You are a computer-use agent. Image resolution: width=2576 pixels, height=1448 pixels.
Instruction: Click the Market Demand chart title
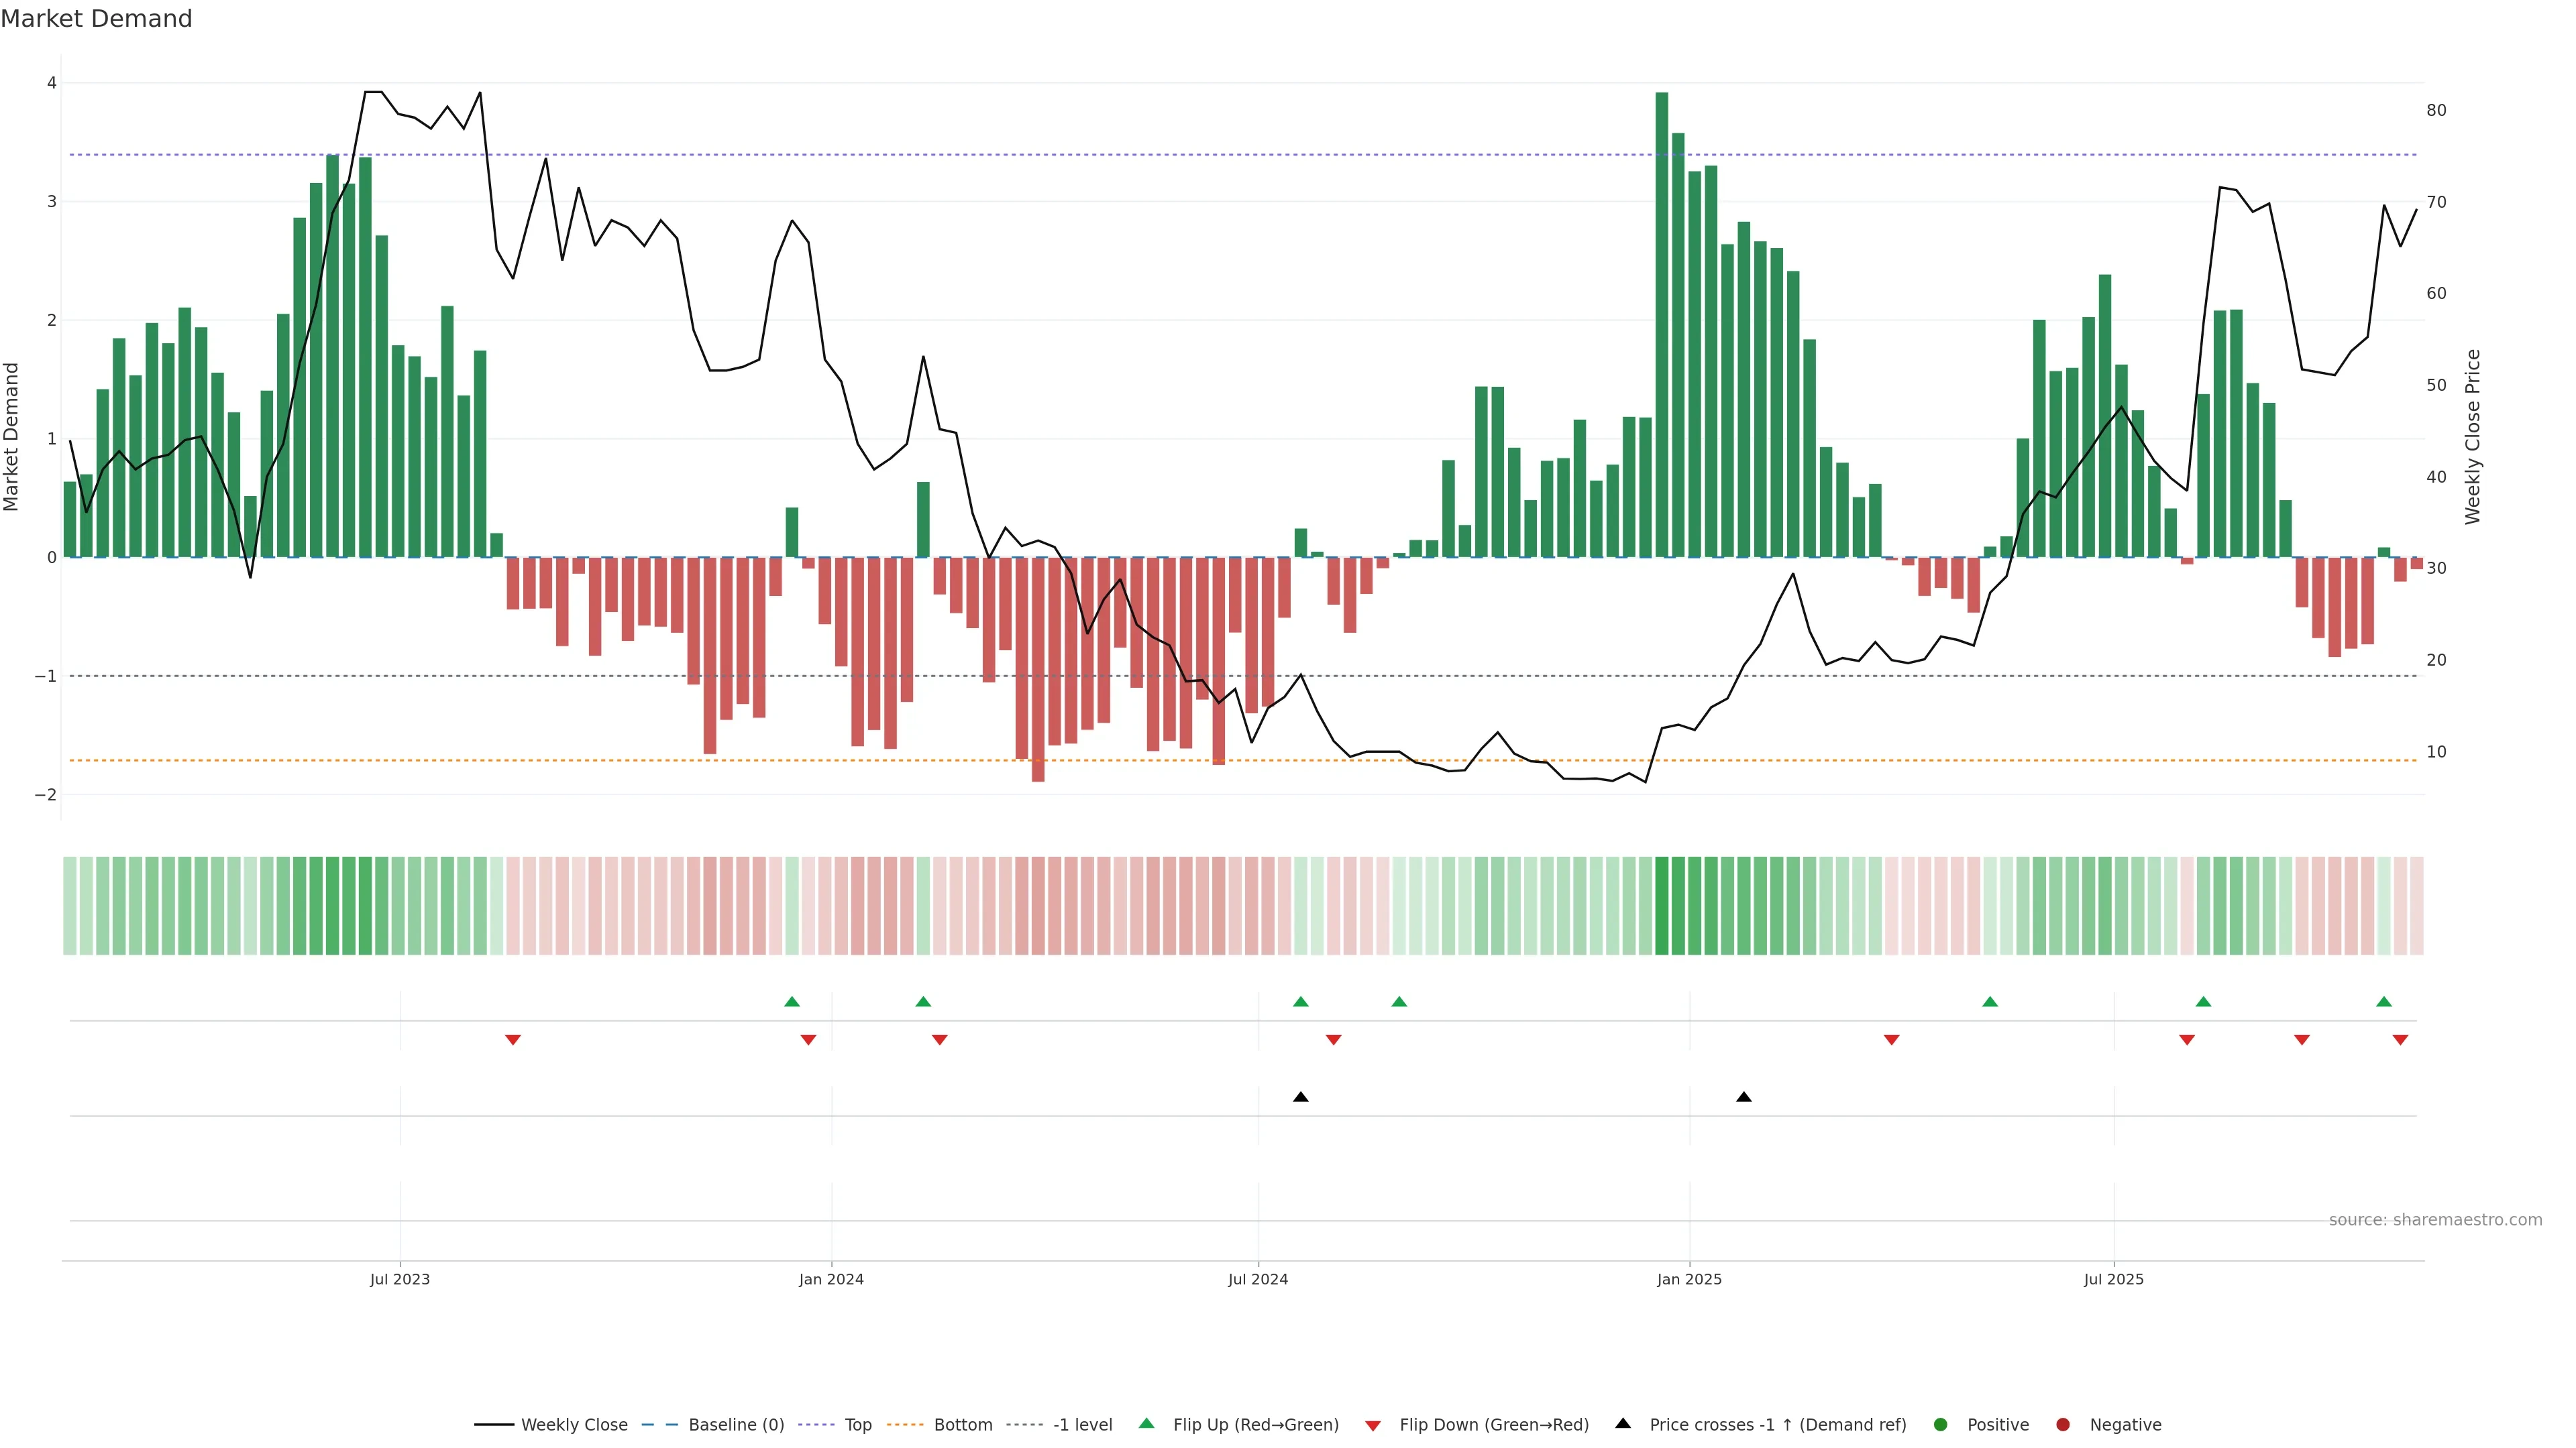(x=96, y=19)
